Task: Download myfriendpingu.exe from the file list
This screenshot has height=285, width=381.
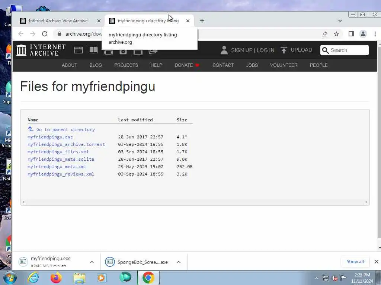Action: tap(50, 137)
